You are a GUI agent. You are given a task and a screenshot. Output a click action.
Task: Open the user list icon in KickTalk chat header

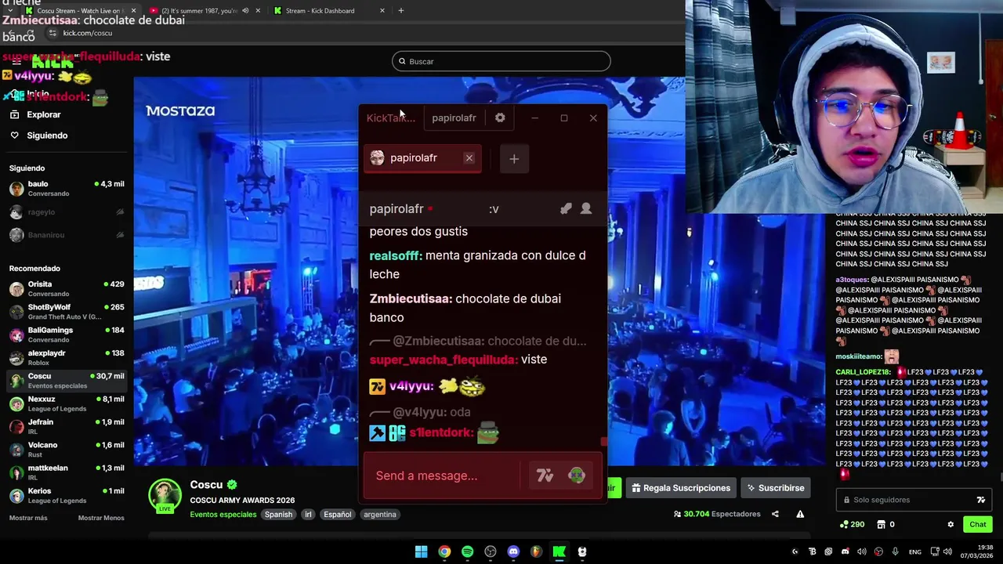(x=586, y=208)
